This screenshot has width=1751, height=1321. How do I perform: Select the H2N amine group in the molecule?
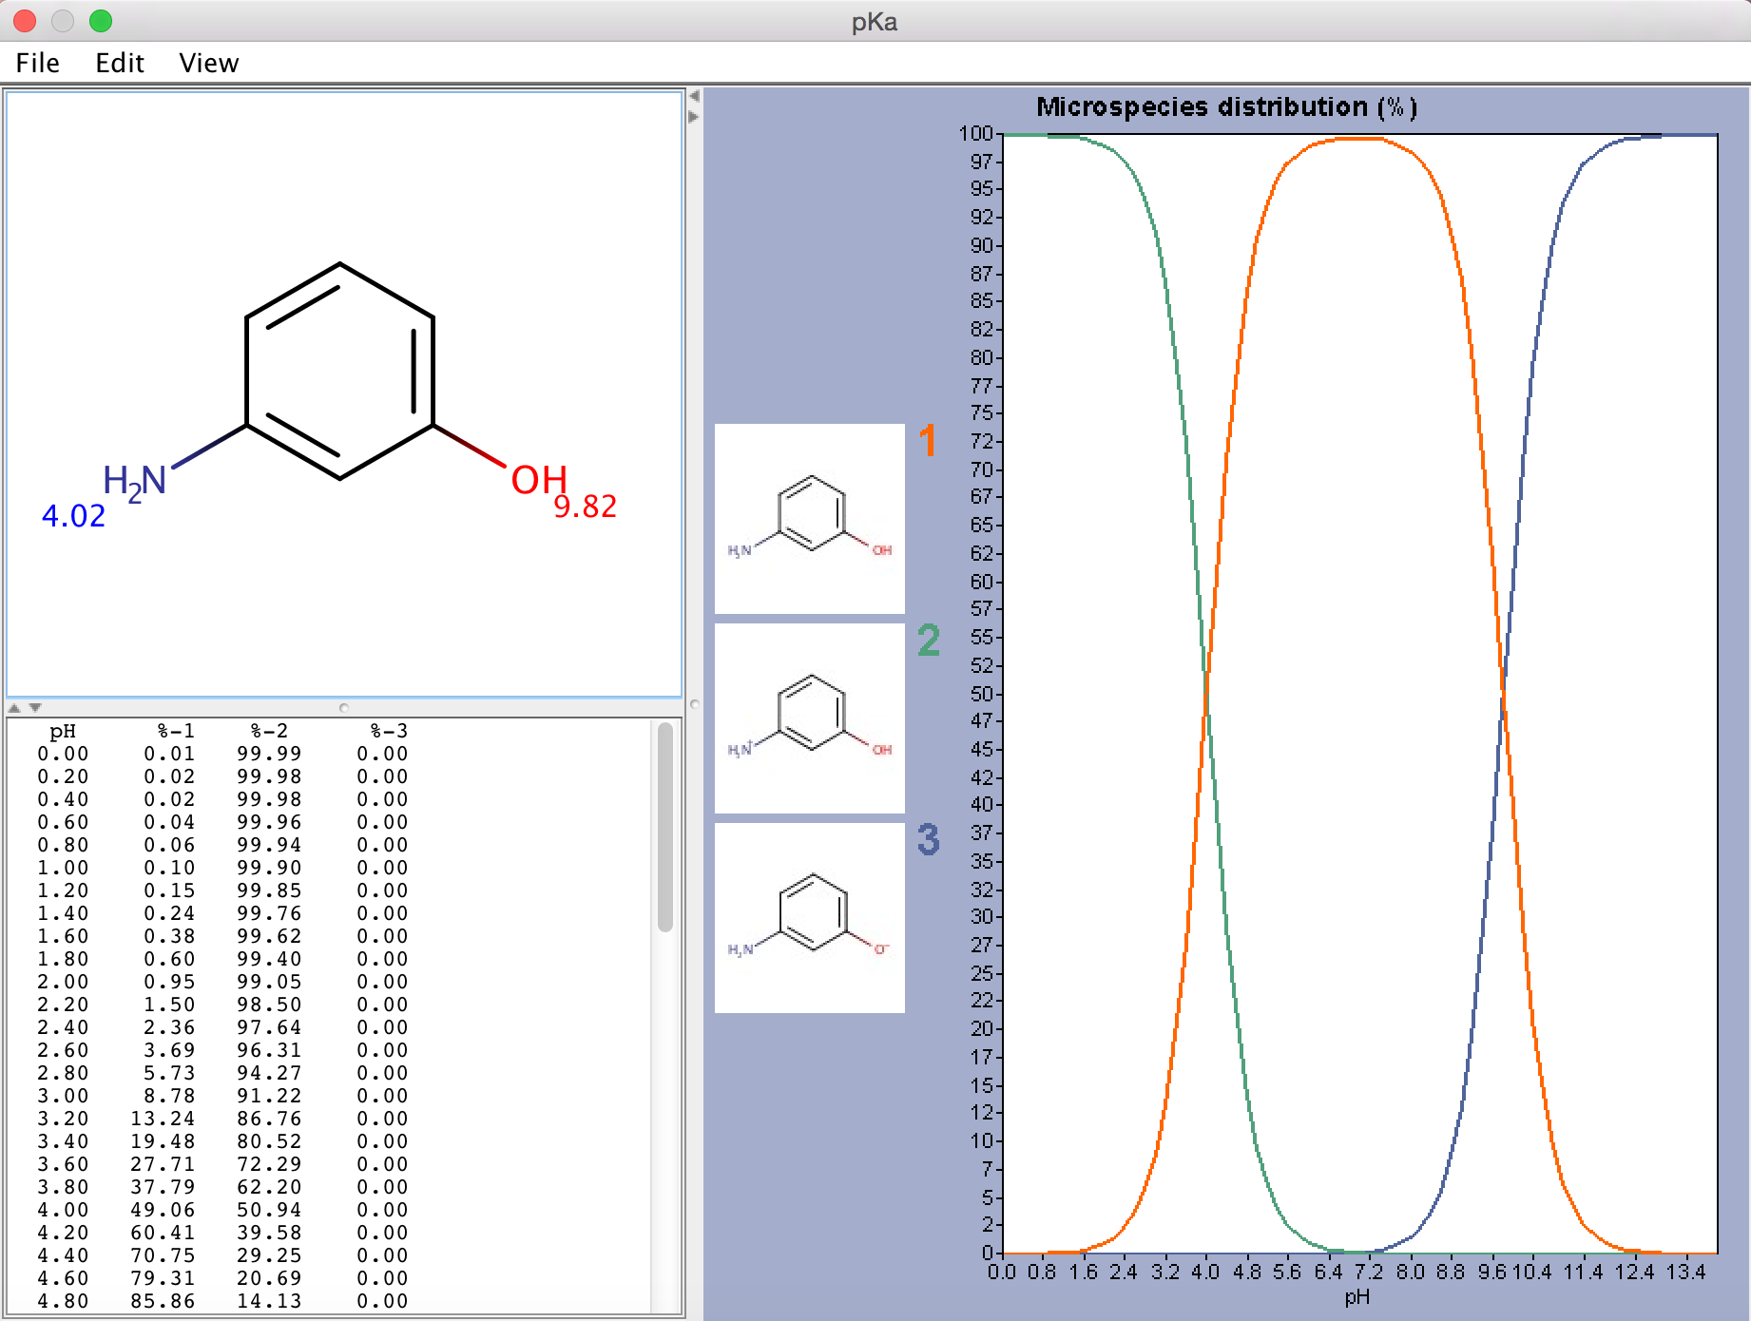pyautogui.click(x=134, y=481)
